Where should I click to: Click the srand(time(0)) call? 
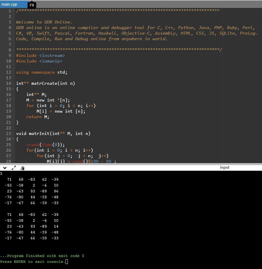coord(45,145)
